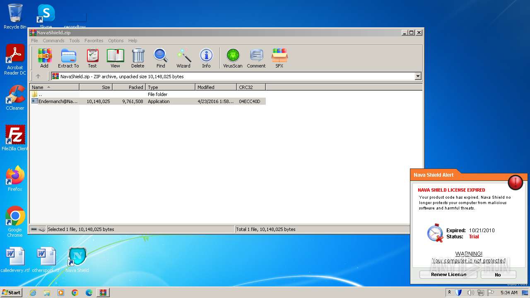Select the Endermanch@Na... application file row

pyautogui.click(x=148, y=101)
